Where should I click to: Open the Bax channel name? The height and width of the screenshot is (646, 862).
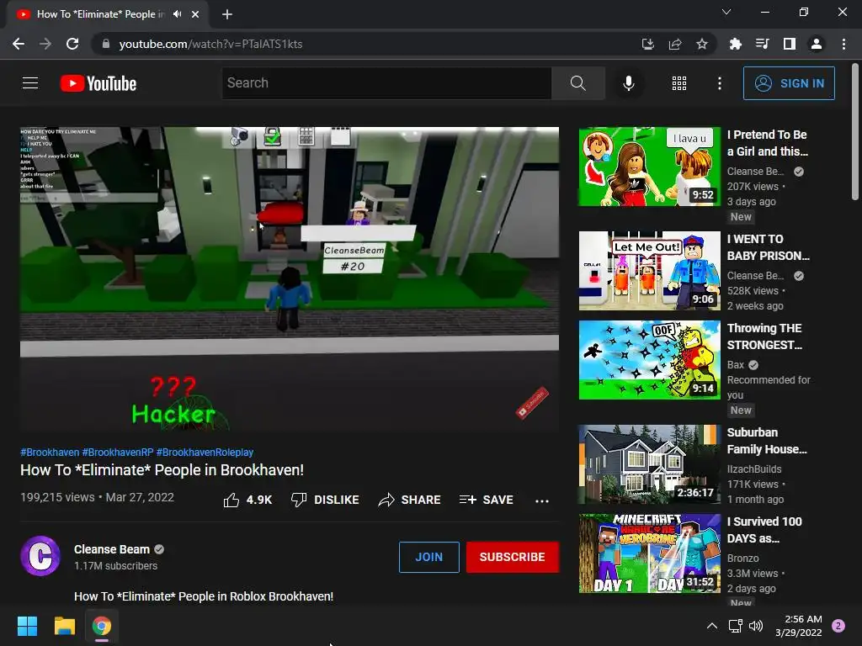736,365
